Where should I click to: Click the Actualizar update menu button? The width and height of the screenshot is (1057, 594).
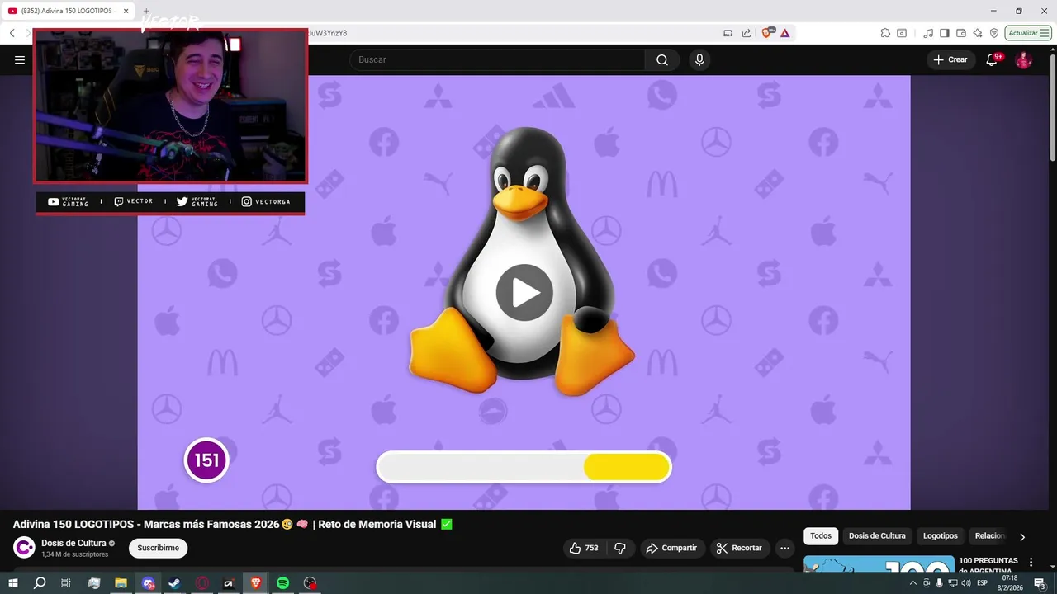click(1028, 33)
